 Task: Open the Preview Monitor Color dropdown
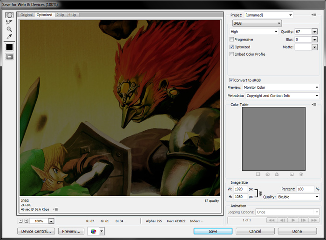coord(281,87)
